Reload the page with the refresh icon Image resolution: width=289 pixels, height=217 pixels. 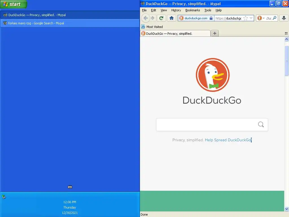(x=161, y=18)
